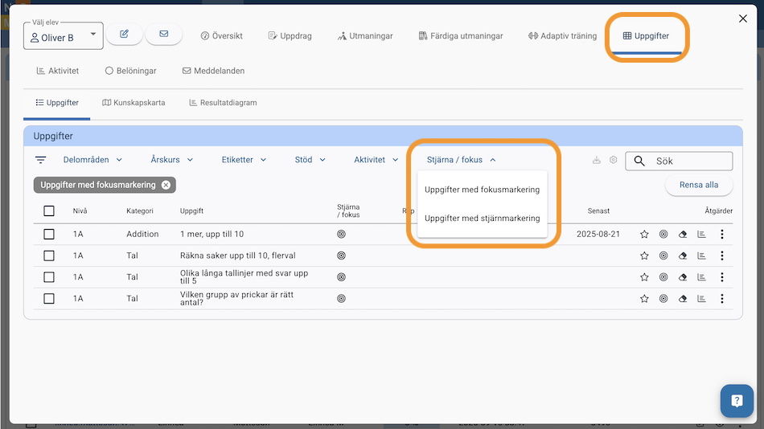This screenshot has height=429, width=764.
Task: Tick checkbox for Räkna saker upp till 10
Action: coord(49,255)
